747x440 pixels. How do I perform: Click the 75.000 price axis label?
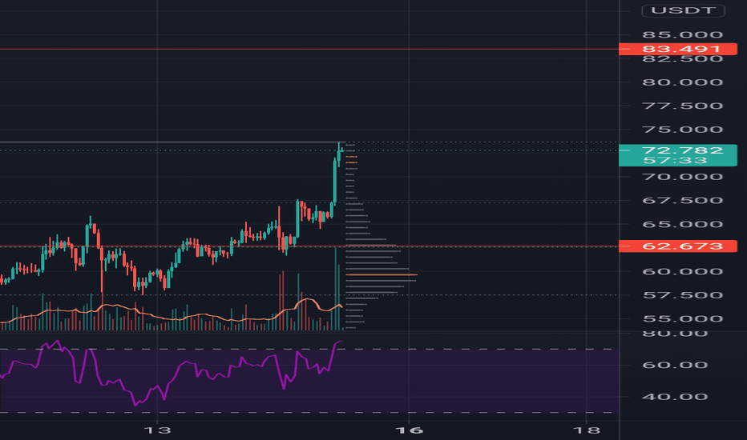tap(682, 130)
